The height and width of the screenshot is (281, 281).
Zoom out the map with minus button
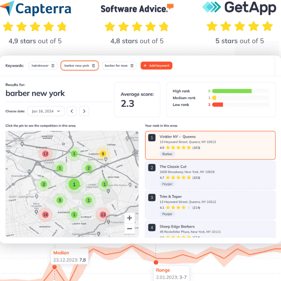(x=129, y=229)
